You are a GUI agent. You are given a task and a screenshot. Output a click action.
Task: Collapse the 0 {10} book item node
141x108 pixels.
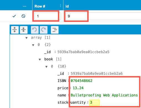47,67
